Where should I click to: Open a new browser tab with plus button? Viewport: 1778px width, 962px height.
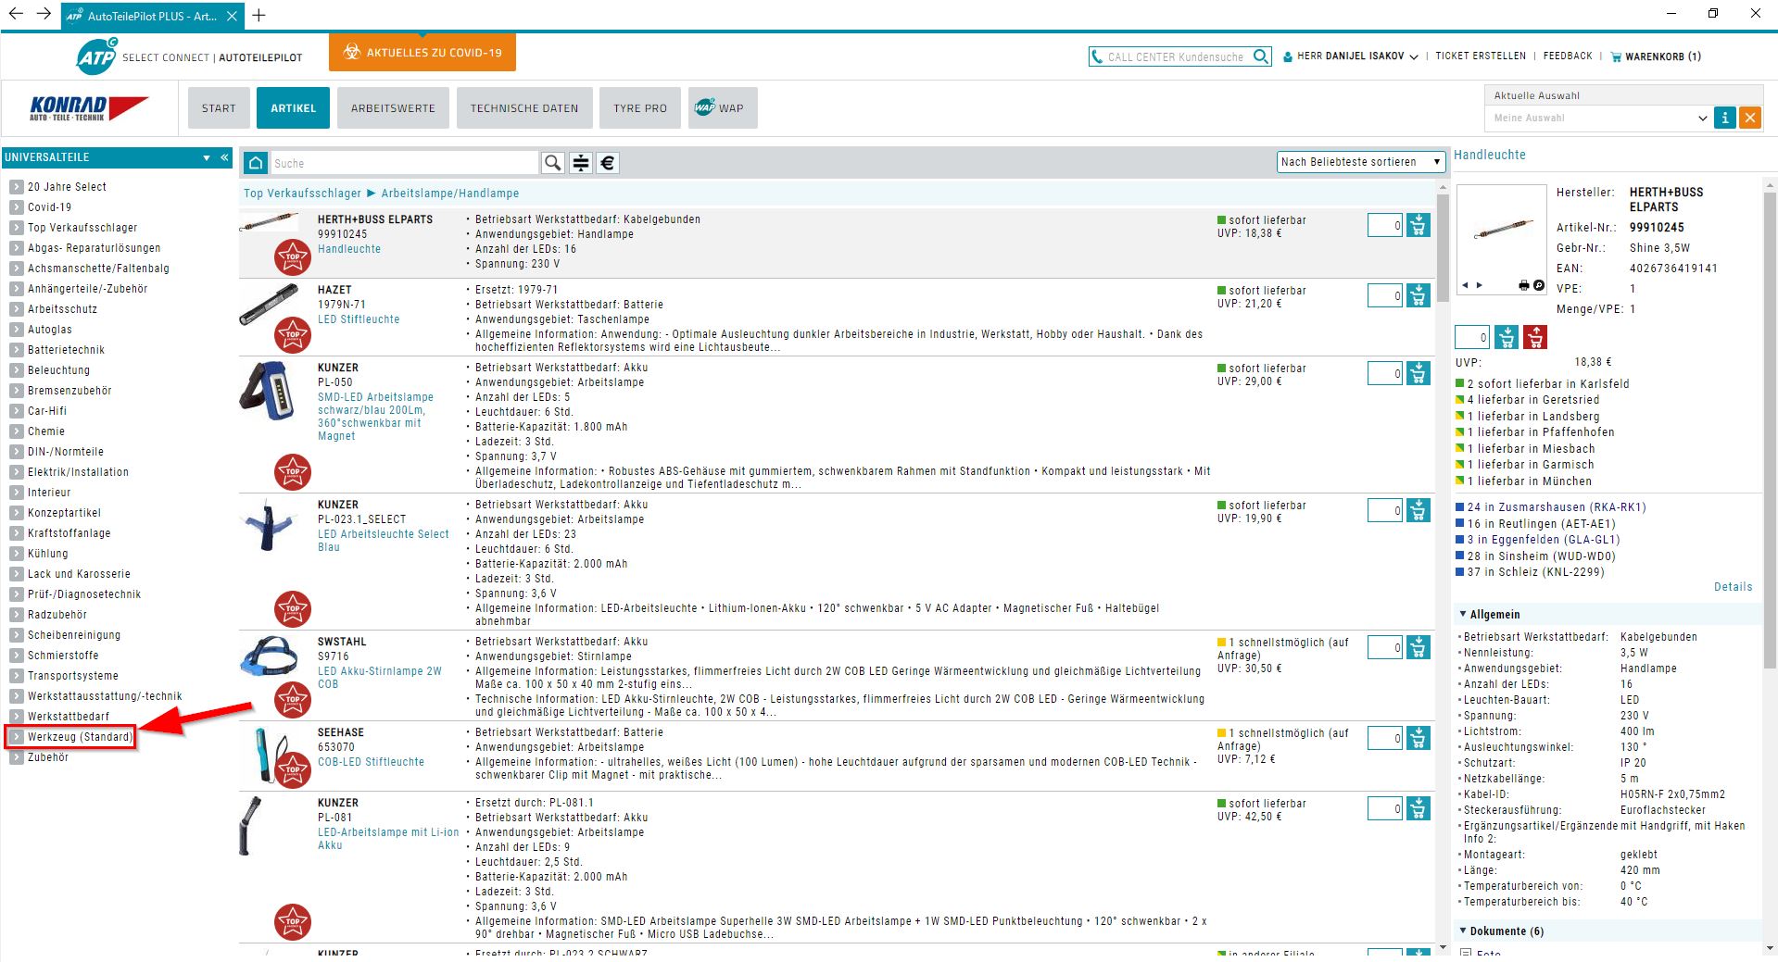coord(259,15)
